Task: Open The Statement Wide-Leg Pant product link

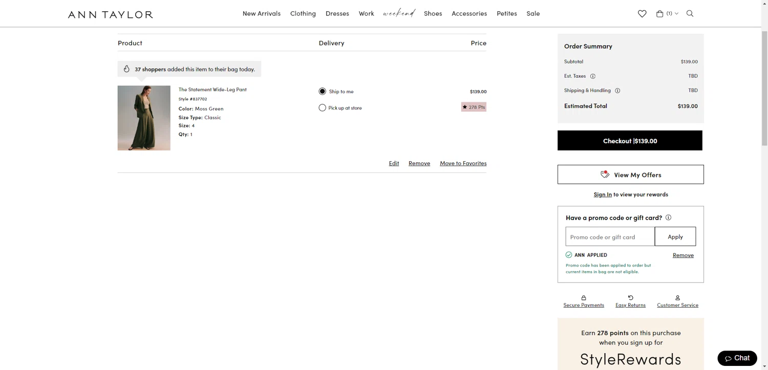Action: tap(212, 90)
